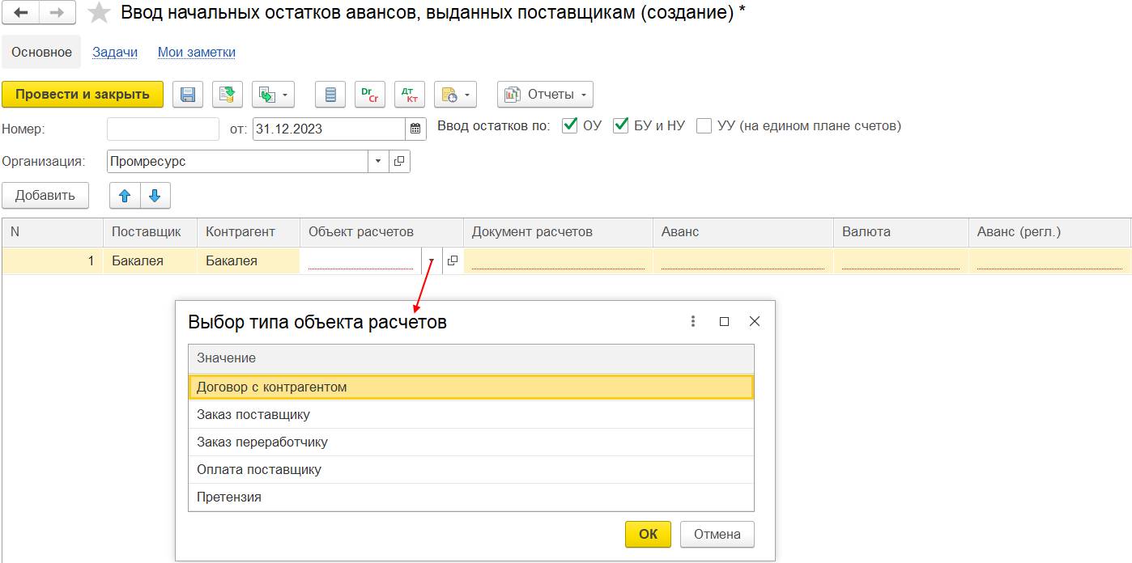This screenshot has height=563, width=1132.
Task: Click the Дт/Кт postings icon
Action: click(409, 95)
